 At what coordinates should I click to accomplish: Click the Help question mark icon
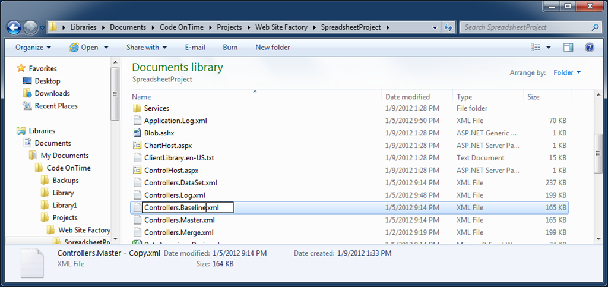pyautogui.click(x=590, y=48)
